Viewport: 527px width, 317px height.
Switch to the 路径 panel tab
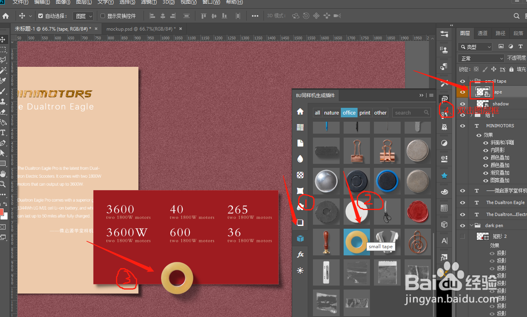tap(500, 33)
